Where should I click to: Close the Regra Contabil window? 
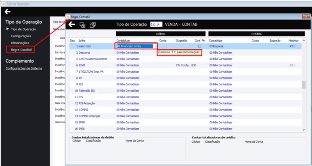pyautogui.click(x=306, y=17)
